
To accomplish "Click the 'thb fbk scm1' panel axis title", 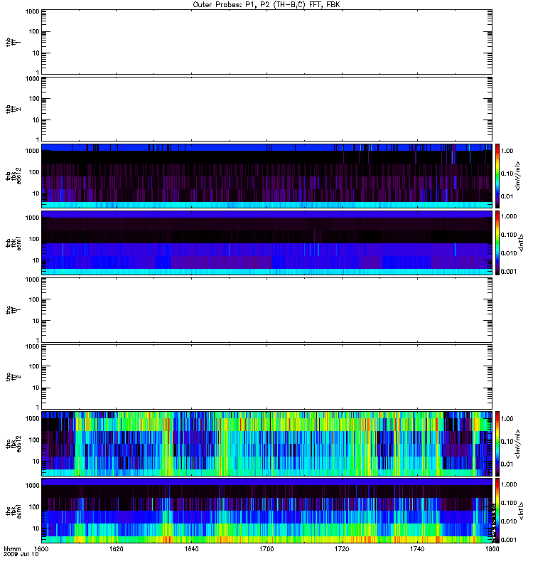I will click(14, 243).
